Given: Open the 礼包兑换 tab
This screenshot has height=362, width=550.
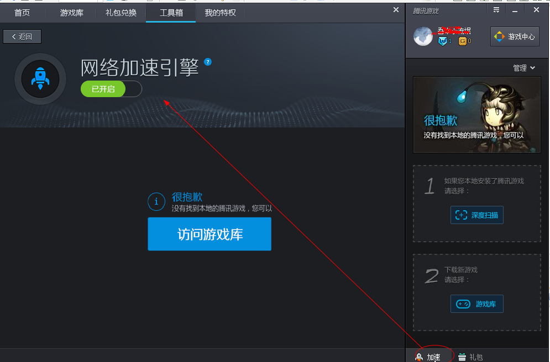Looking at the screenshot, I should coord(121,13).
